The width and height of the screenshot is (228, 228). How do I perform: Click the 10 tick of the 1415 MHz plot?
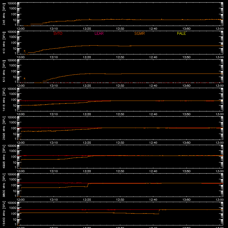pos(15,105)
